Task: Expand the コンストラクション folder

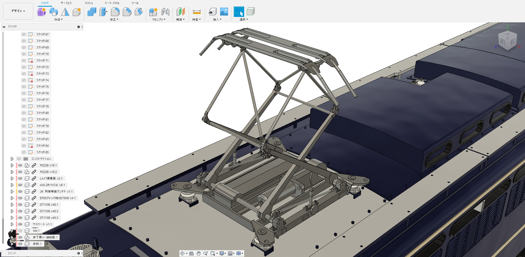Action: tap(12, 159)
